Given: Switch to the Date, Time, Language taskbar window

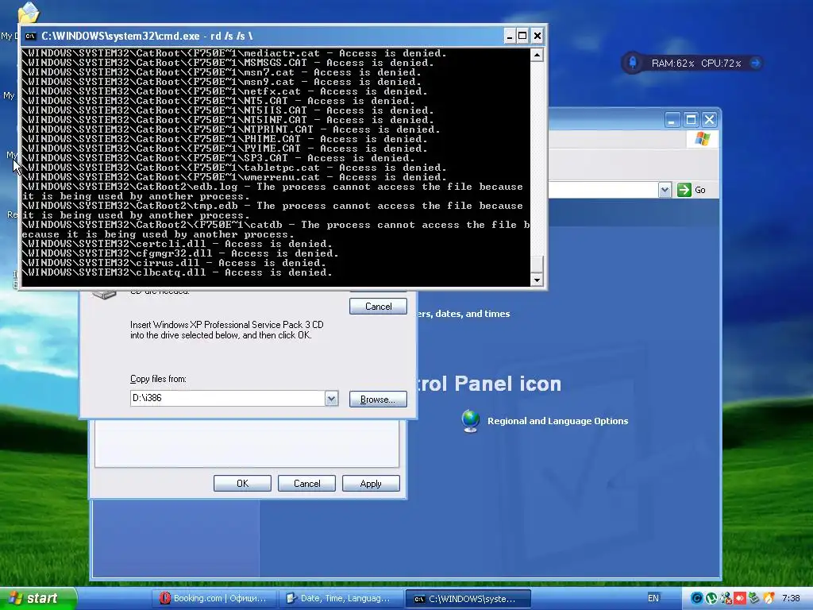Looking at the screenshot, I should (341, 598).
